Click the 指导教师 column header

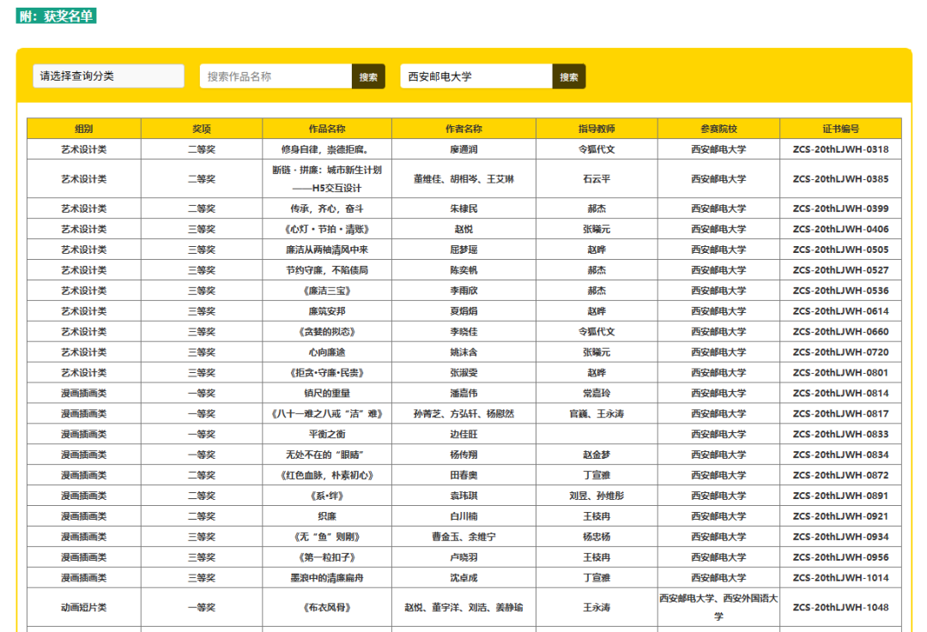[x=597, y=129]
